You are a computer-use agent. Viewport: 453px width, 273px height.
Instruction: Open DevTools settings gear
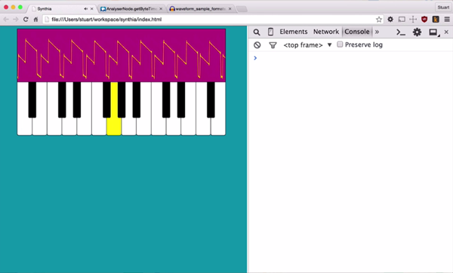[417, 32]
